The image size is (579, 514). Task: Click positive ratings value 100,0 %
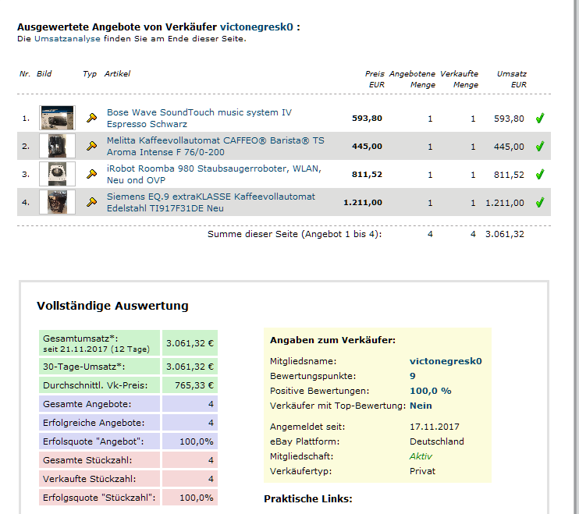(x=431, y=391)
